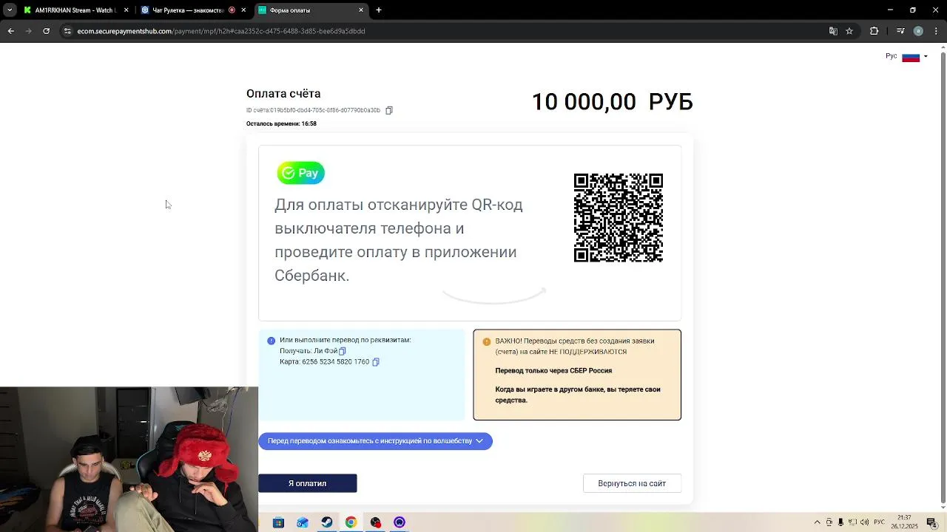Click the QR code for payment
The width and height of the screenshot is (947, 532).
coord(619,218)
